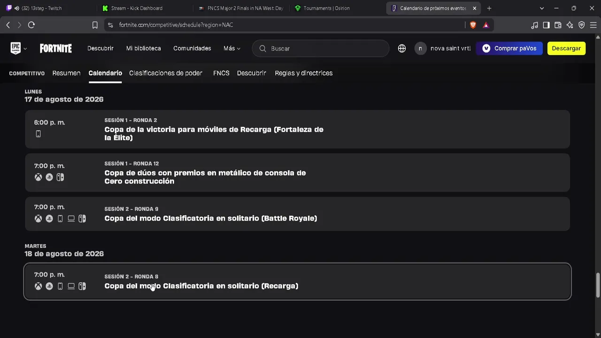Click Xbox icon in Copa de dúos row
601x338 pixels.
pyautogui.click(x=38, y=177)
